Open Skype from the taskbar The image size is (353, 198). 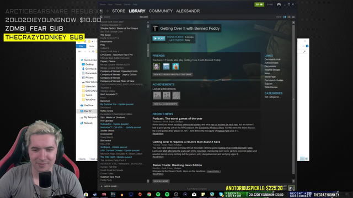click(221, 194)
